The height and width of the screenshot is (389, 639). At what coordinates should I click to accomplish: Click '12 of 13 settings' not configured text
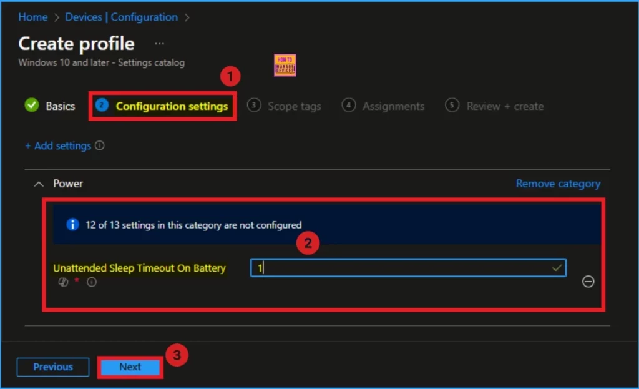pyautogui.click(x=193, y=225)
